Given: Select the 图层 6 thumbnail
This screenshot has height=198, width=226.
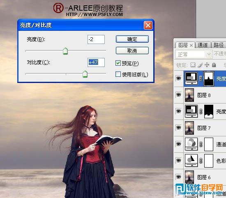Looking at the screenshot, I should point(189,177).
